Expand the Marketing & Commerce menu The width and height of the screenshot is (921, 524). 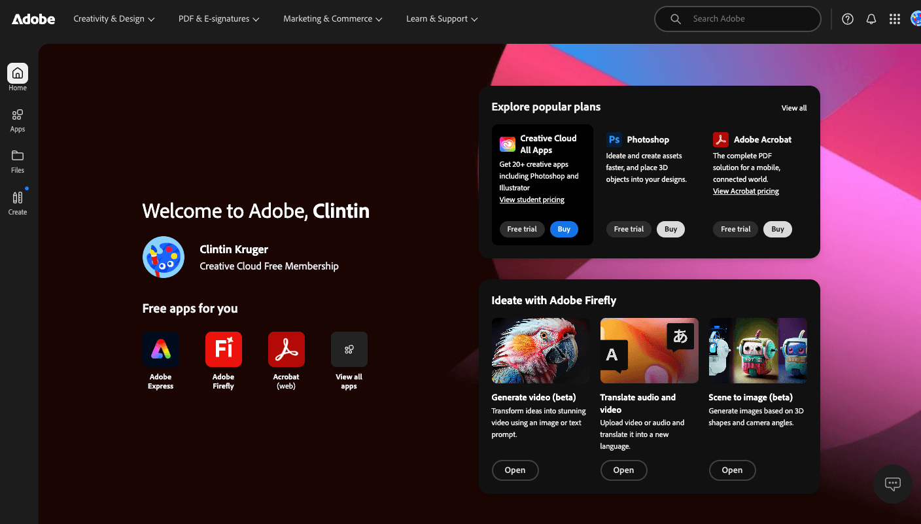(x=333, y=19)
